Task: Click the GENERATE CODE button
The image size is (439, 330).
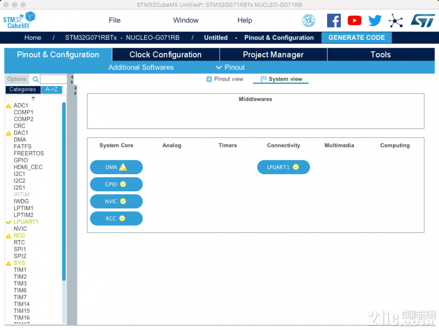Action: click(x=356, y=38)
